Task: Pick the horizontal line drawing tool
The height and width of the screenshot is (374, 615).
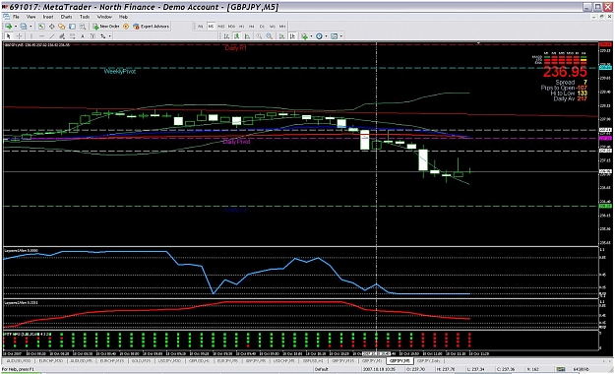Action: point(41,36)
